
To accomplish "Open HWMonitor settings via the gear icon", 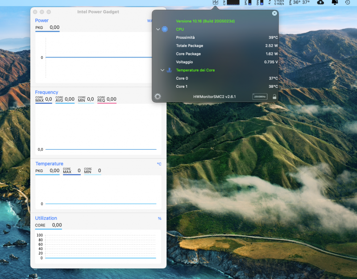I will 158,96.
